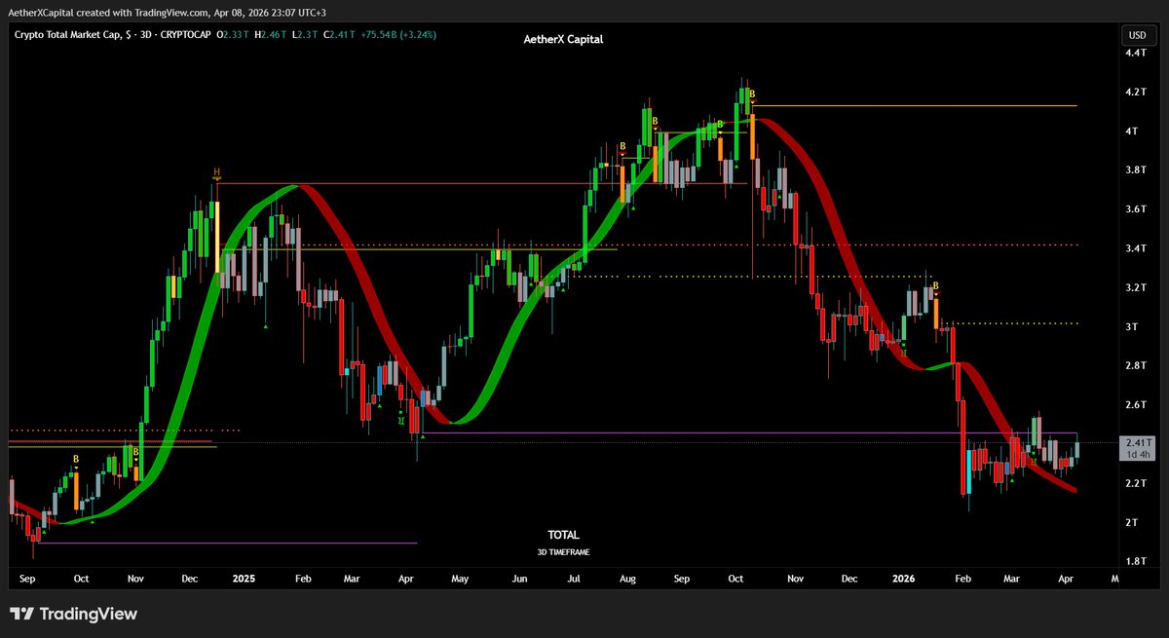Click the 3T price axis label
Viewport: 1169px width, 638px height.
[x=1133, y=326]
